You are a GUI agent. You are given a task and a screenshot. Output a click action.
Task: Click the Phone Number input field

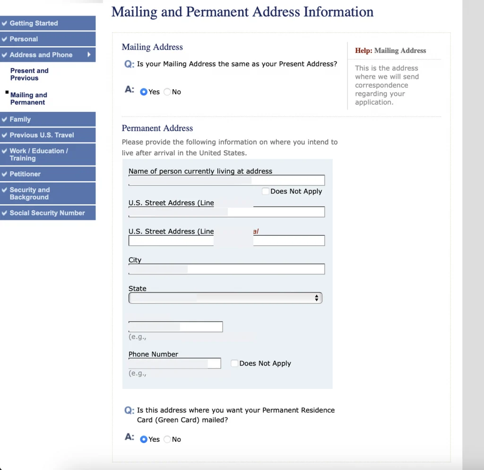coord(174,363)
